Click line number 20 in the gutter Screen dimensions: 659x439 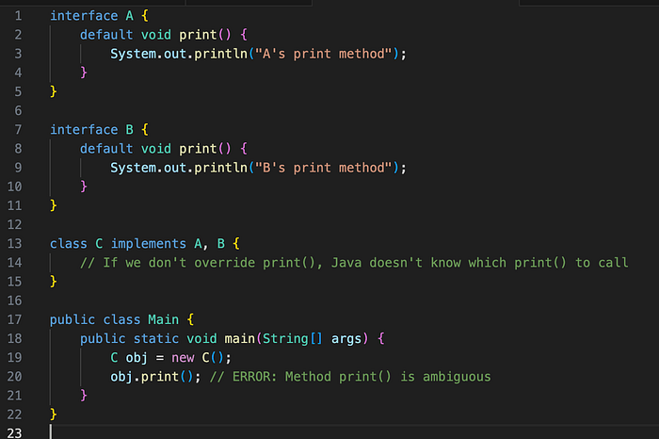point(14,376)
